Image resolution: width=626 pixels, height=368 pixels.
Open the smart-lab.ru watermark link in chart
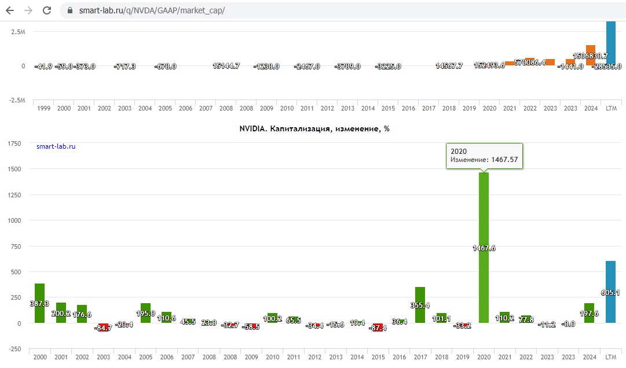tap(56, 146)
